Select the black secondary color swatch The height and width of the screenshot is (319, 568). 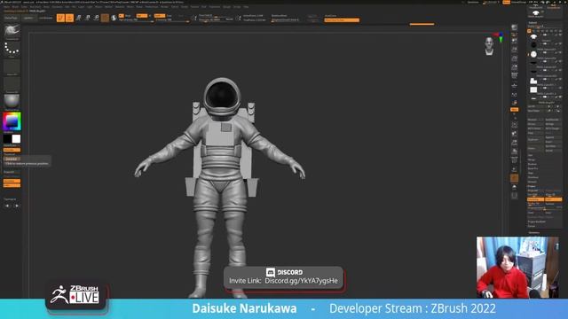[7, 139]
